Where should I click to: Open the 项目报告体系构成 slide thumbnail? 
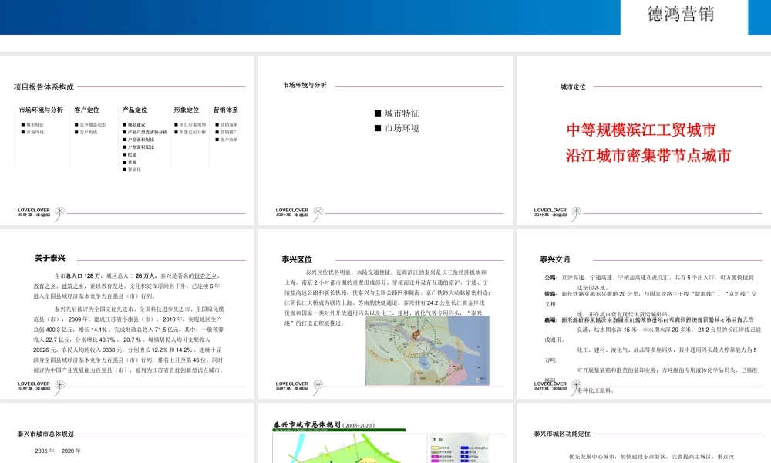(127, 140)
